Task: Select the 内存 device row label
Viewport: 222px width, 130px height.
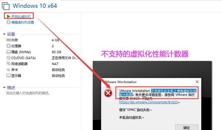Action: (x=15, y=40)
